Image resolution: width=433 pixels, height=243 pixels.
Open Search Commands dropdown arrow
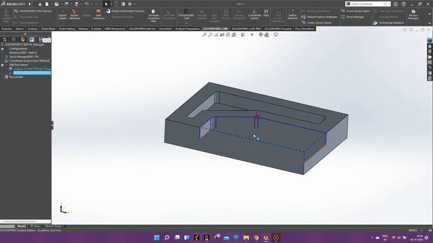[x=389, y=4]
